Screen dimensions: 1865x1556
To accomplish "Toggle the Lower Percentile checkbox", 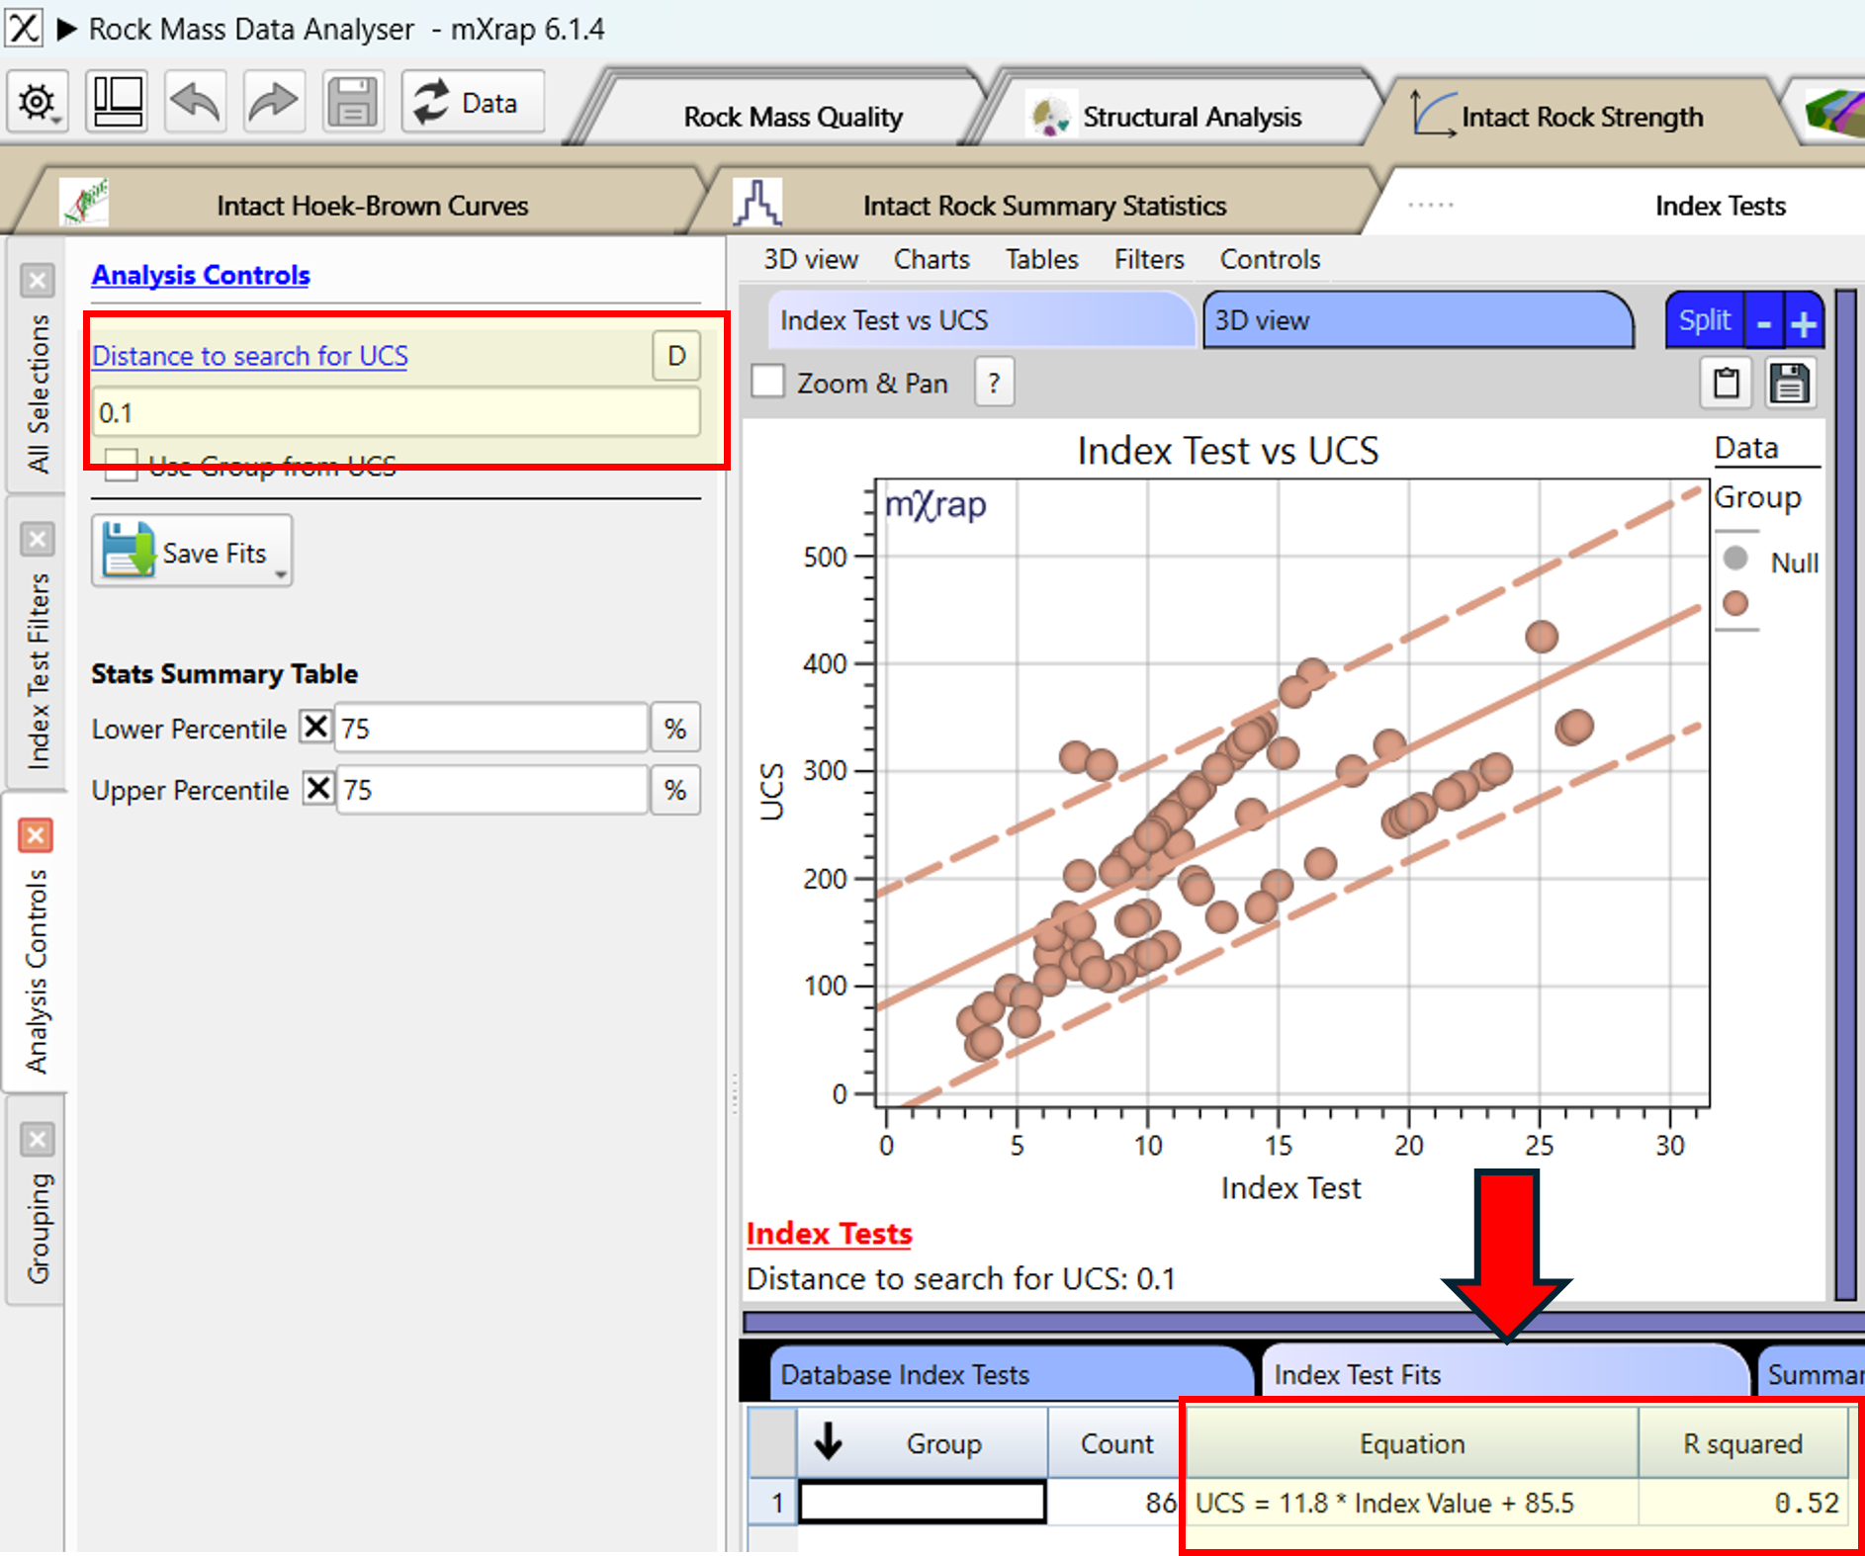I will click(x=316, y=728).
